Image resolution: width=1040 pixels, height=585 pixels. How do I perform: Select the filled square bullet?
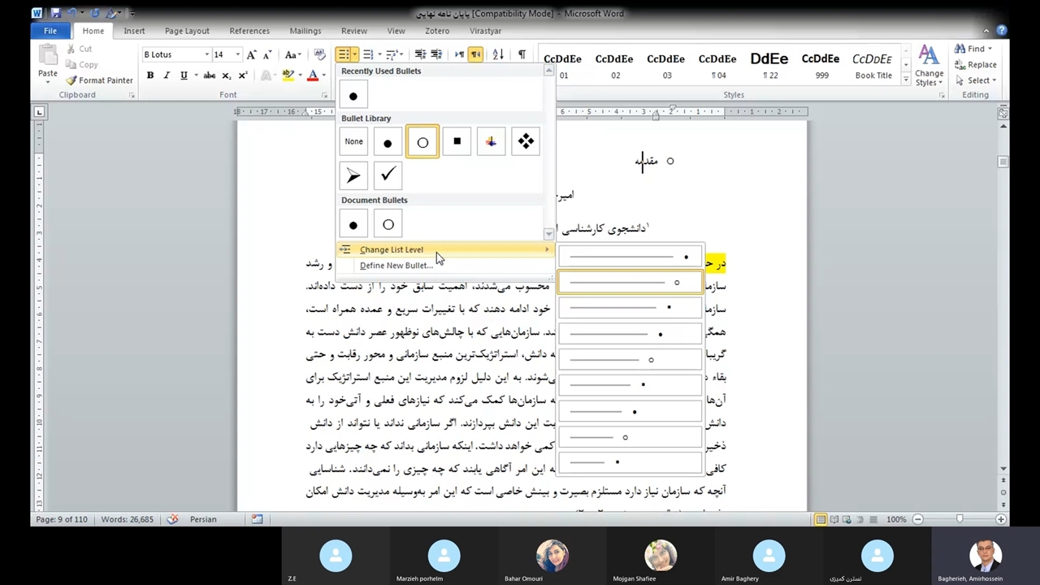[457, 142]
